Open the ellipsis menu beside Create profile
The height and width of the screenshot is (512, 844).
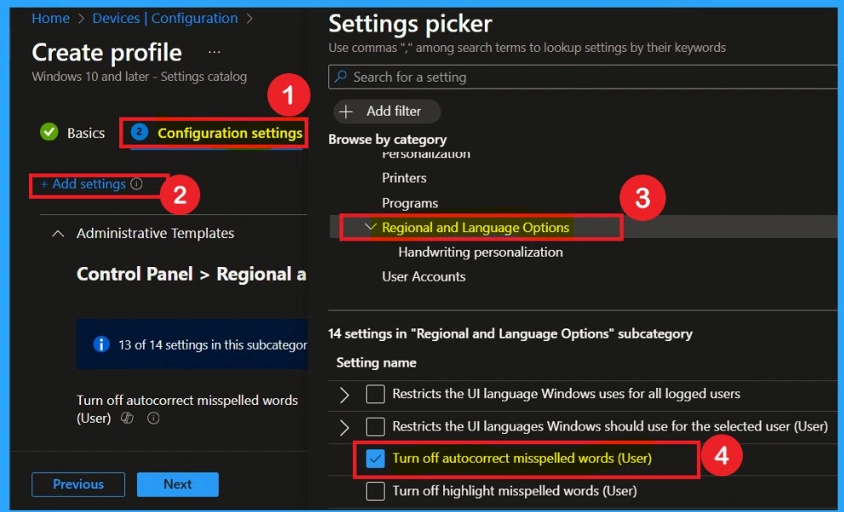(214, 53)
